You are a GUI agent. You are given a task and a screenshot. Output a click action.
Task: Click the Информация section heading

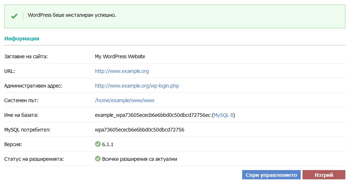click(x=22, y=39)
